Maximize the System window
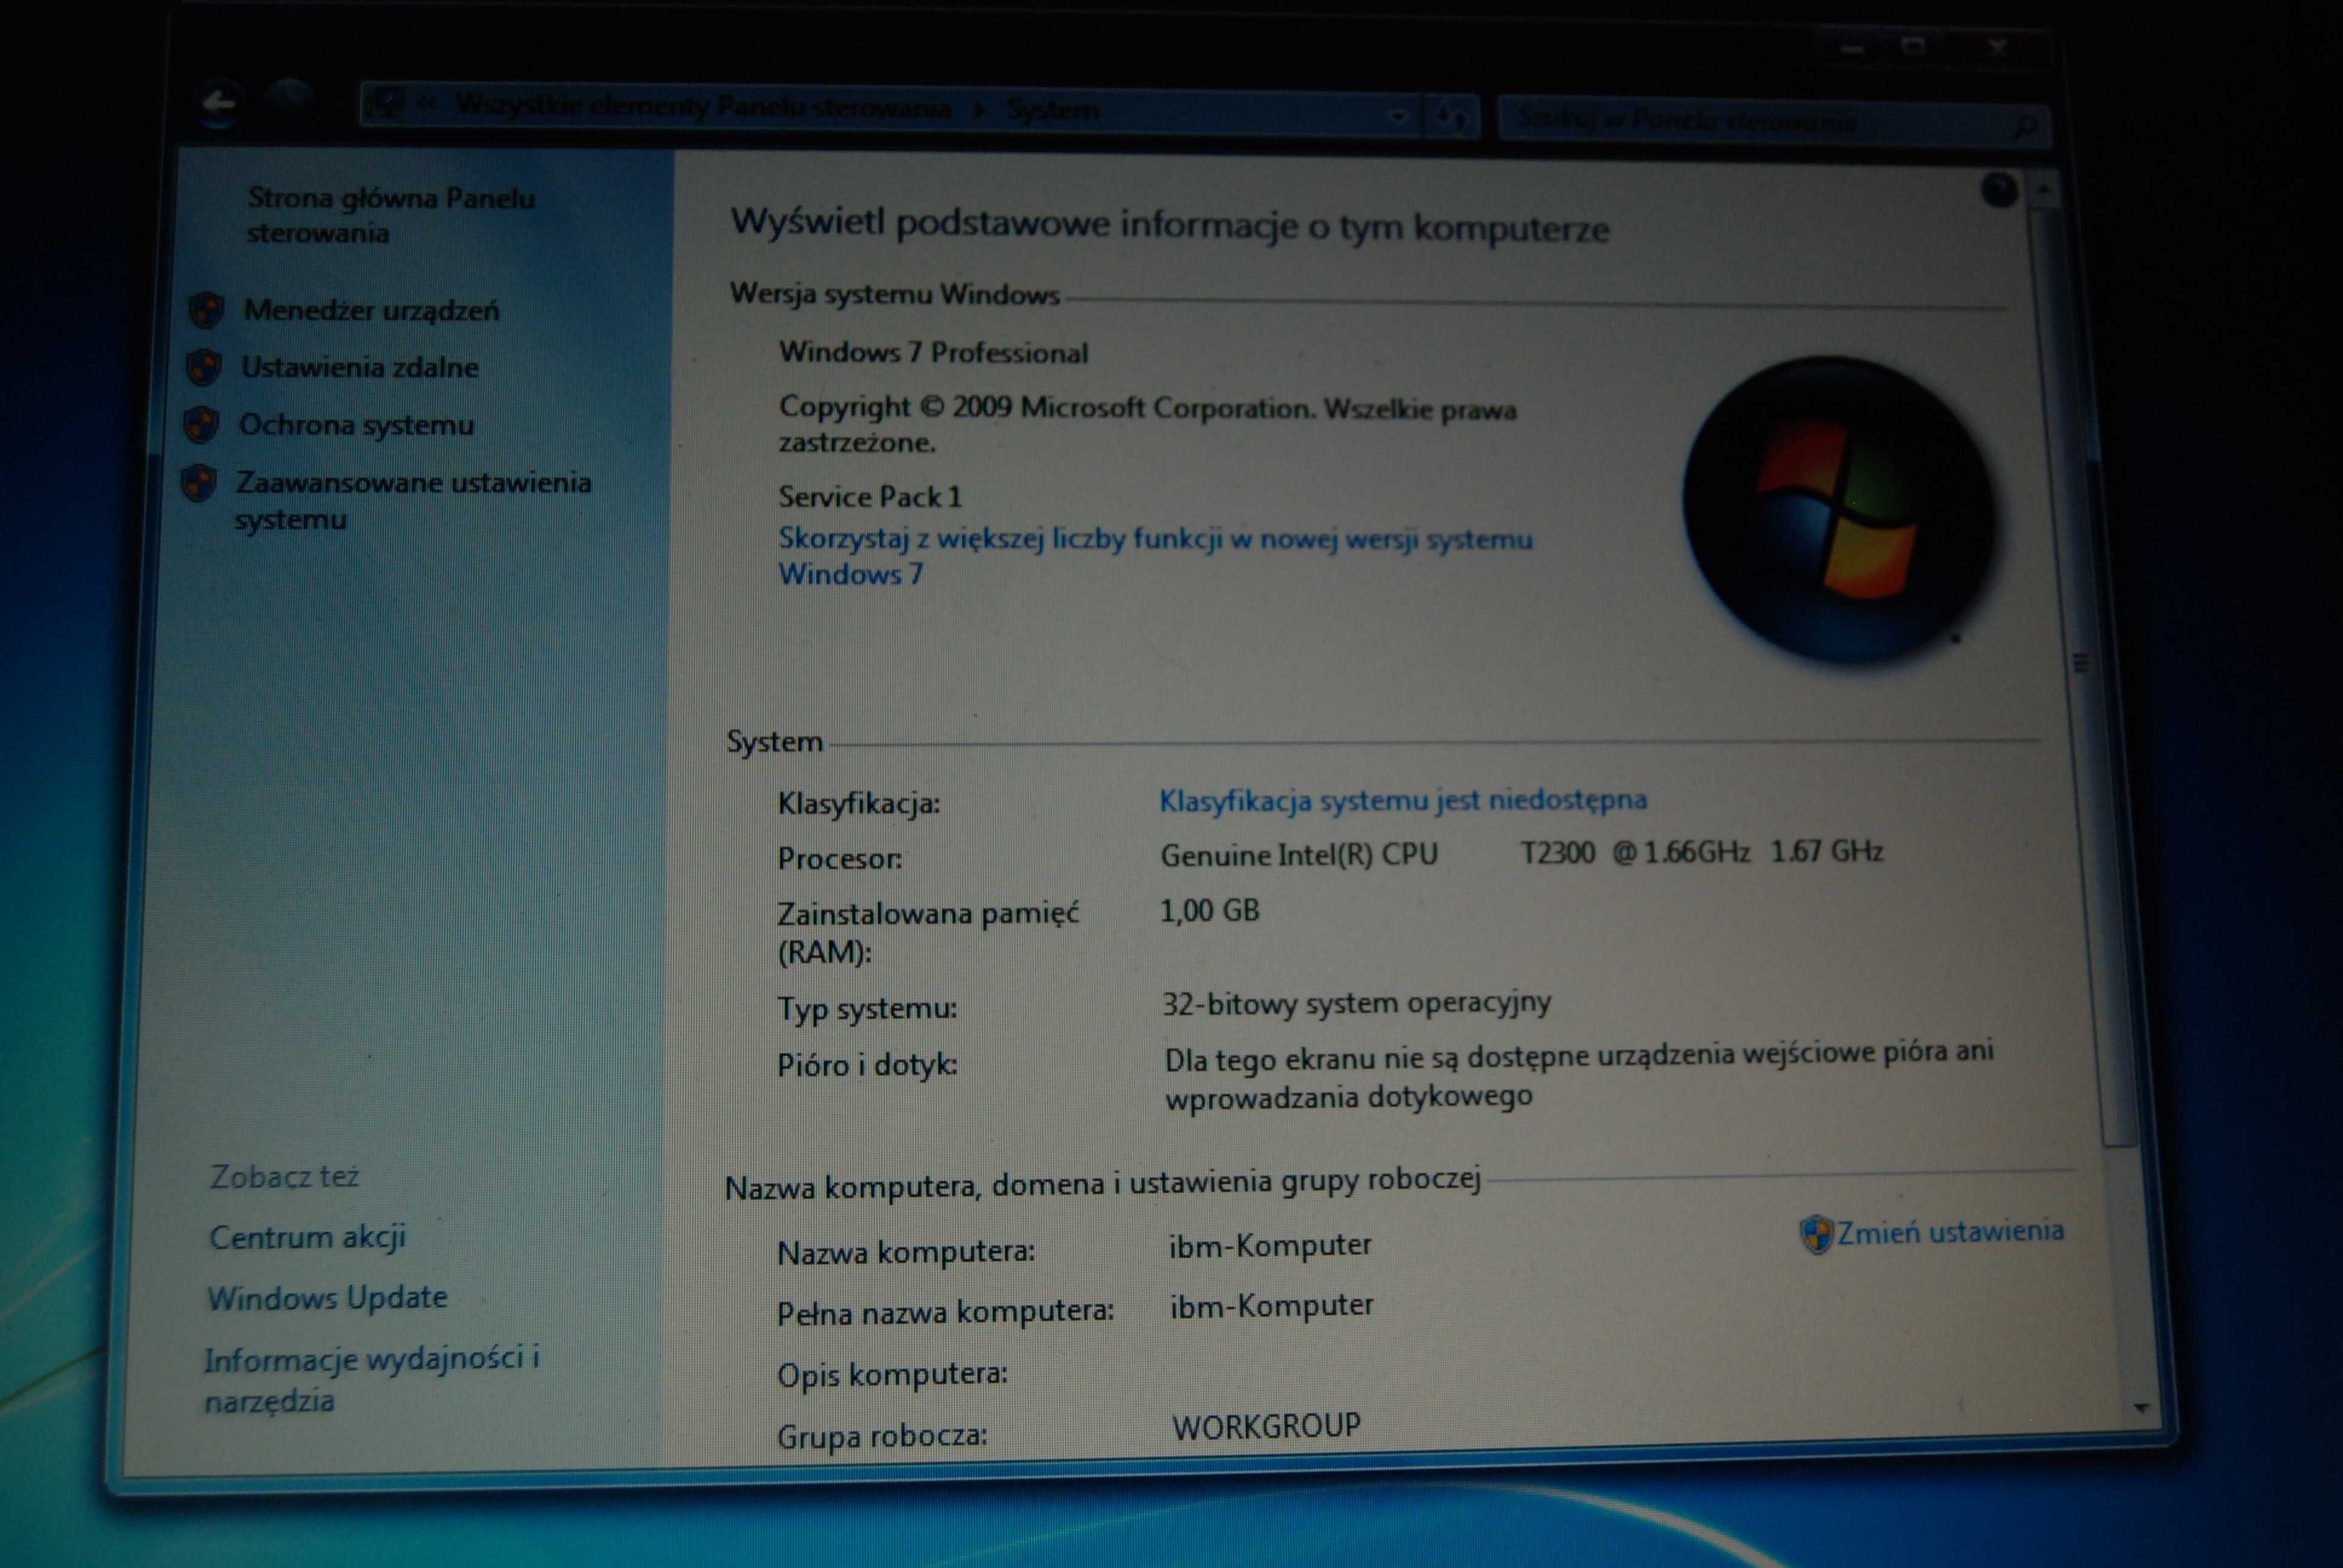 [1913, 46]
